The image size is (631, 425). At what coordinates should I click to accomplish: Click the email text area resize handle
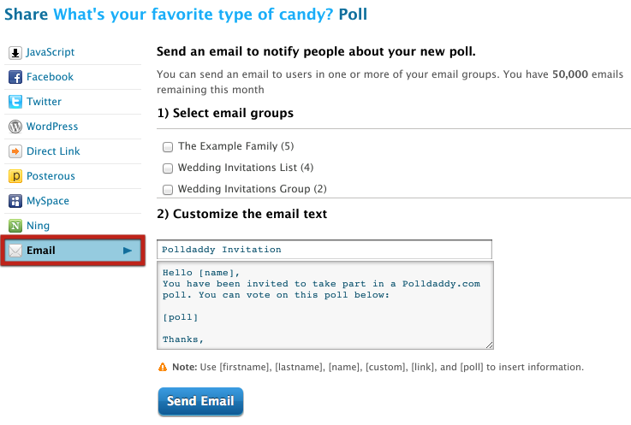point(489,345)
